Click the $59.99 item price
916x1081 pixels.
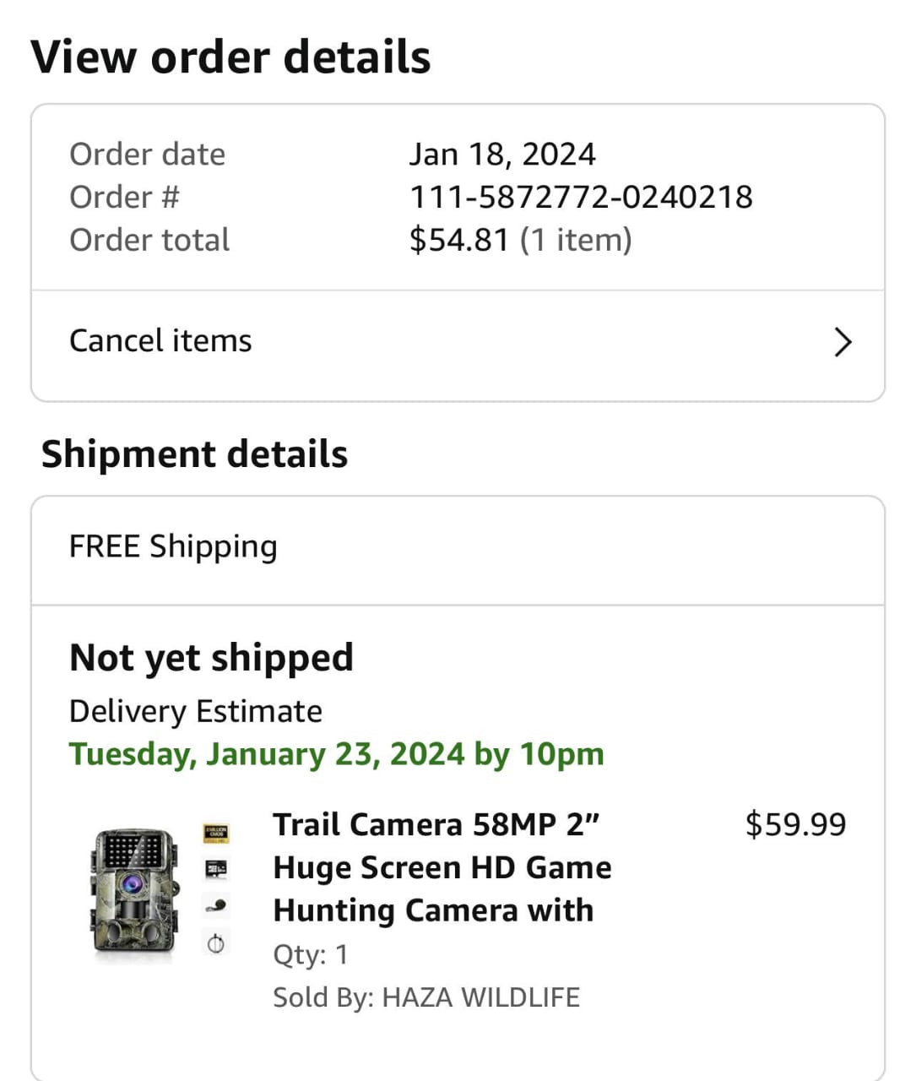(x=795, y=824)
